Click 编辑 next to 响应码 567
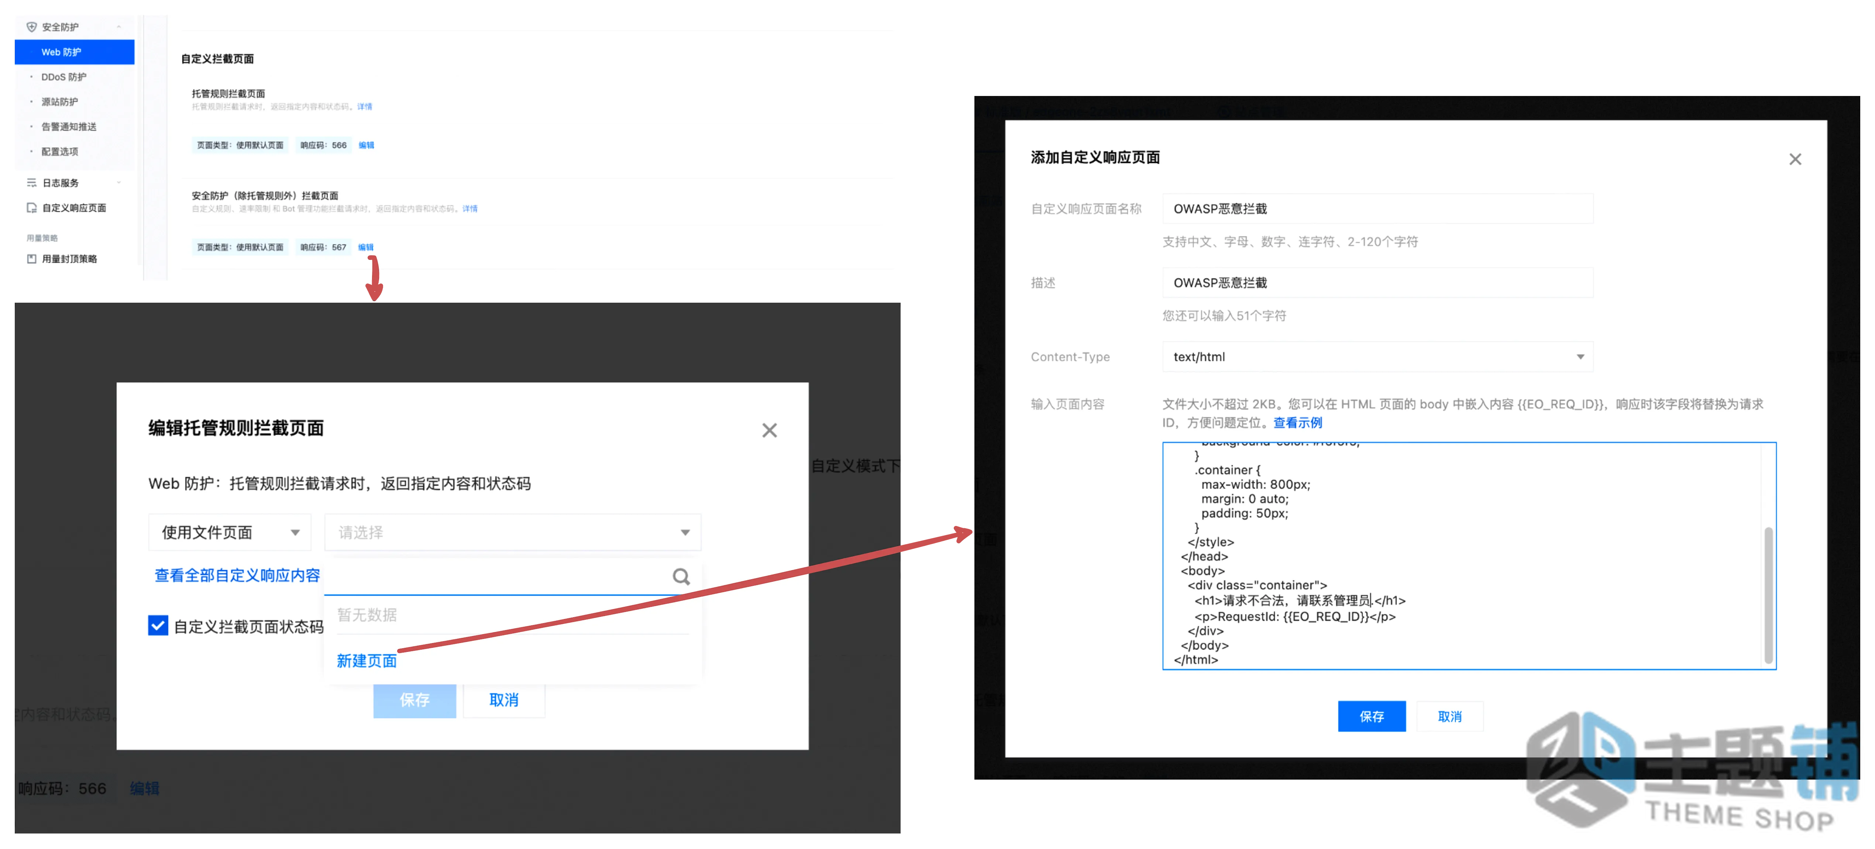1875x849 pixels. [x=366, y=247]
